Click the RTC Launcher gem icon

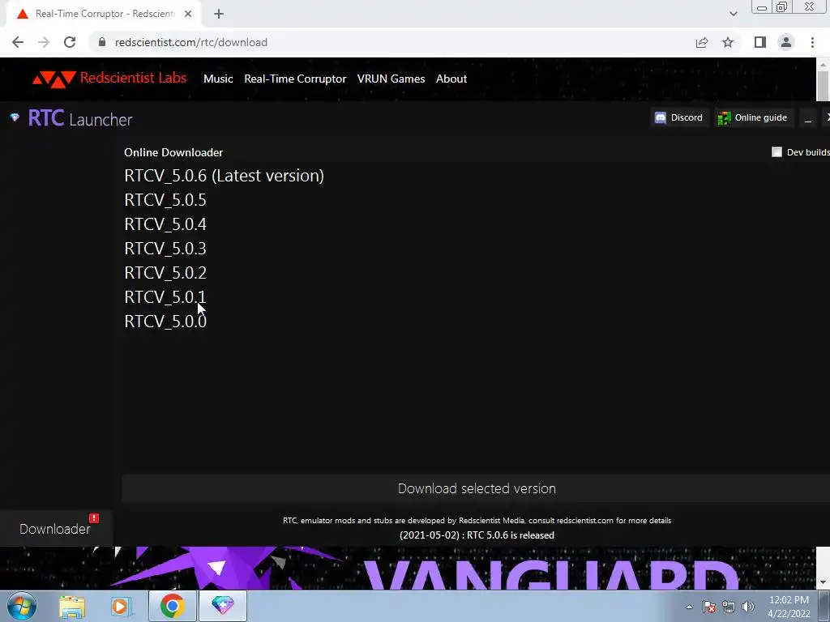tap(15, 117)
